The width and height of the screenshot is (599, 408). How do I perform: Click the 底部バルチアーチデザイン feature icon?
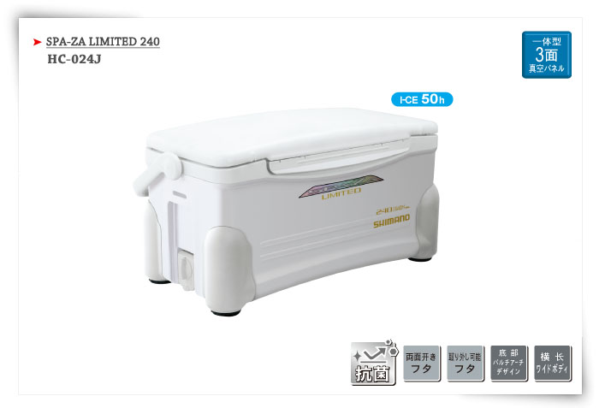(509, 364)
